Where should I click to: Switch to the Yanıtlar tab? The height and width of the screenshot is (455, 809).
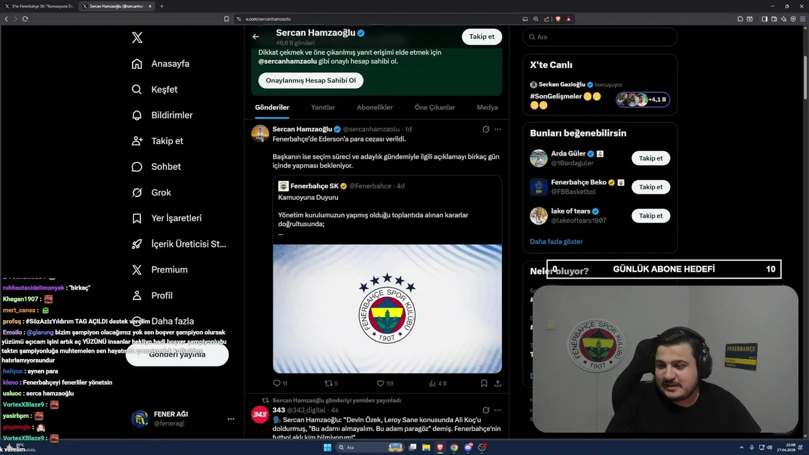323,107
